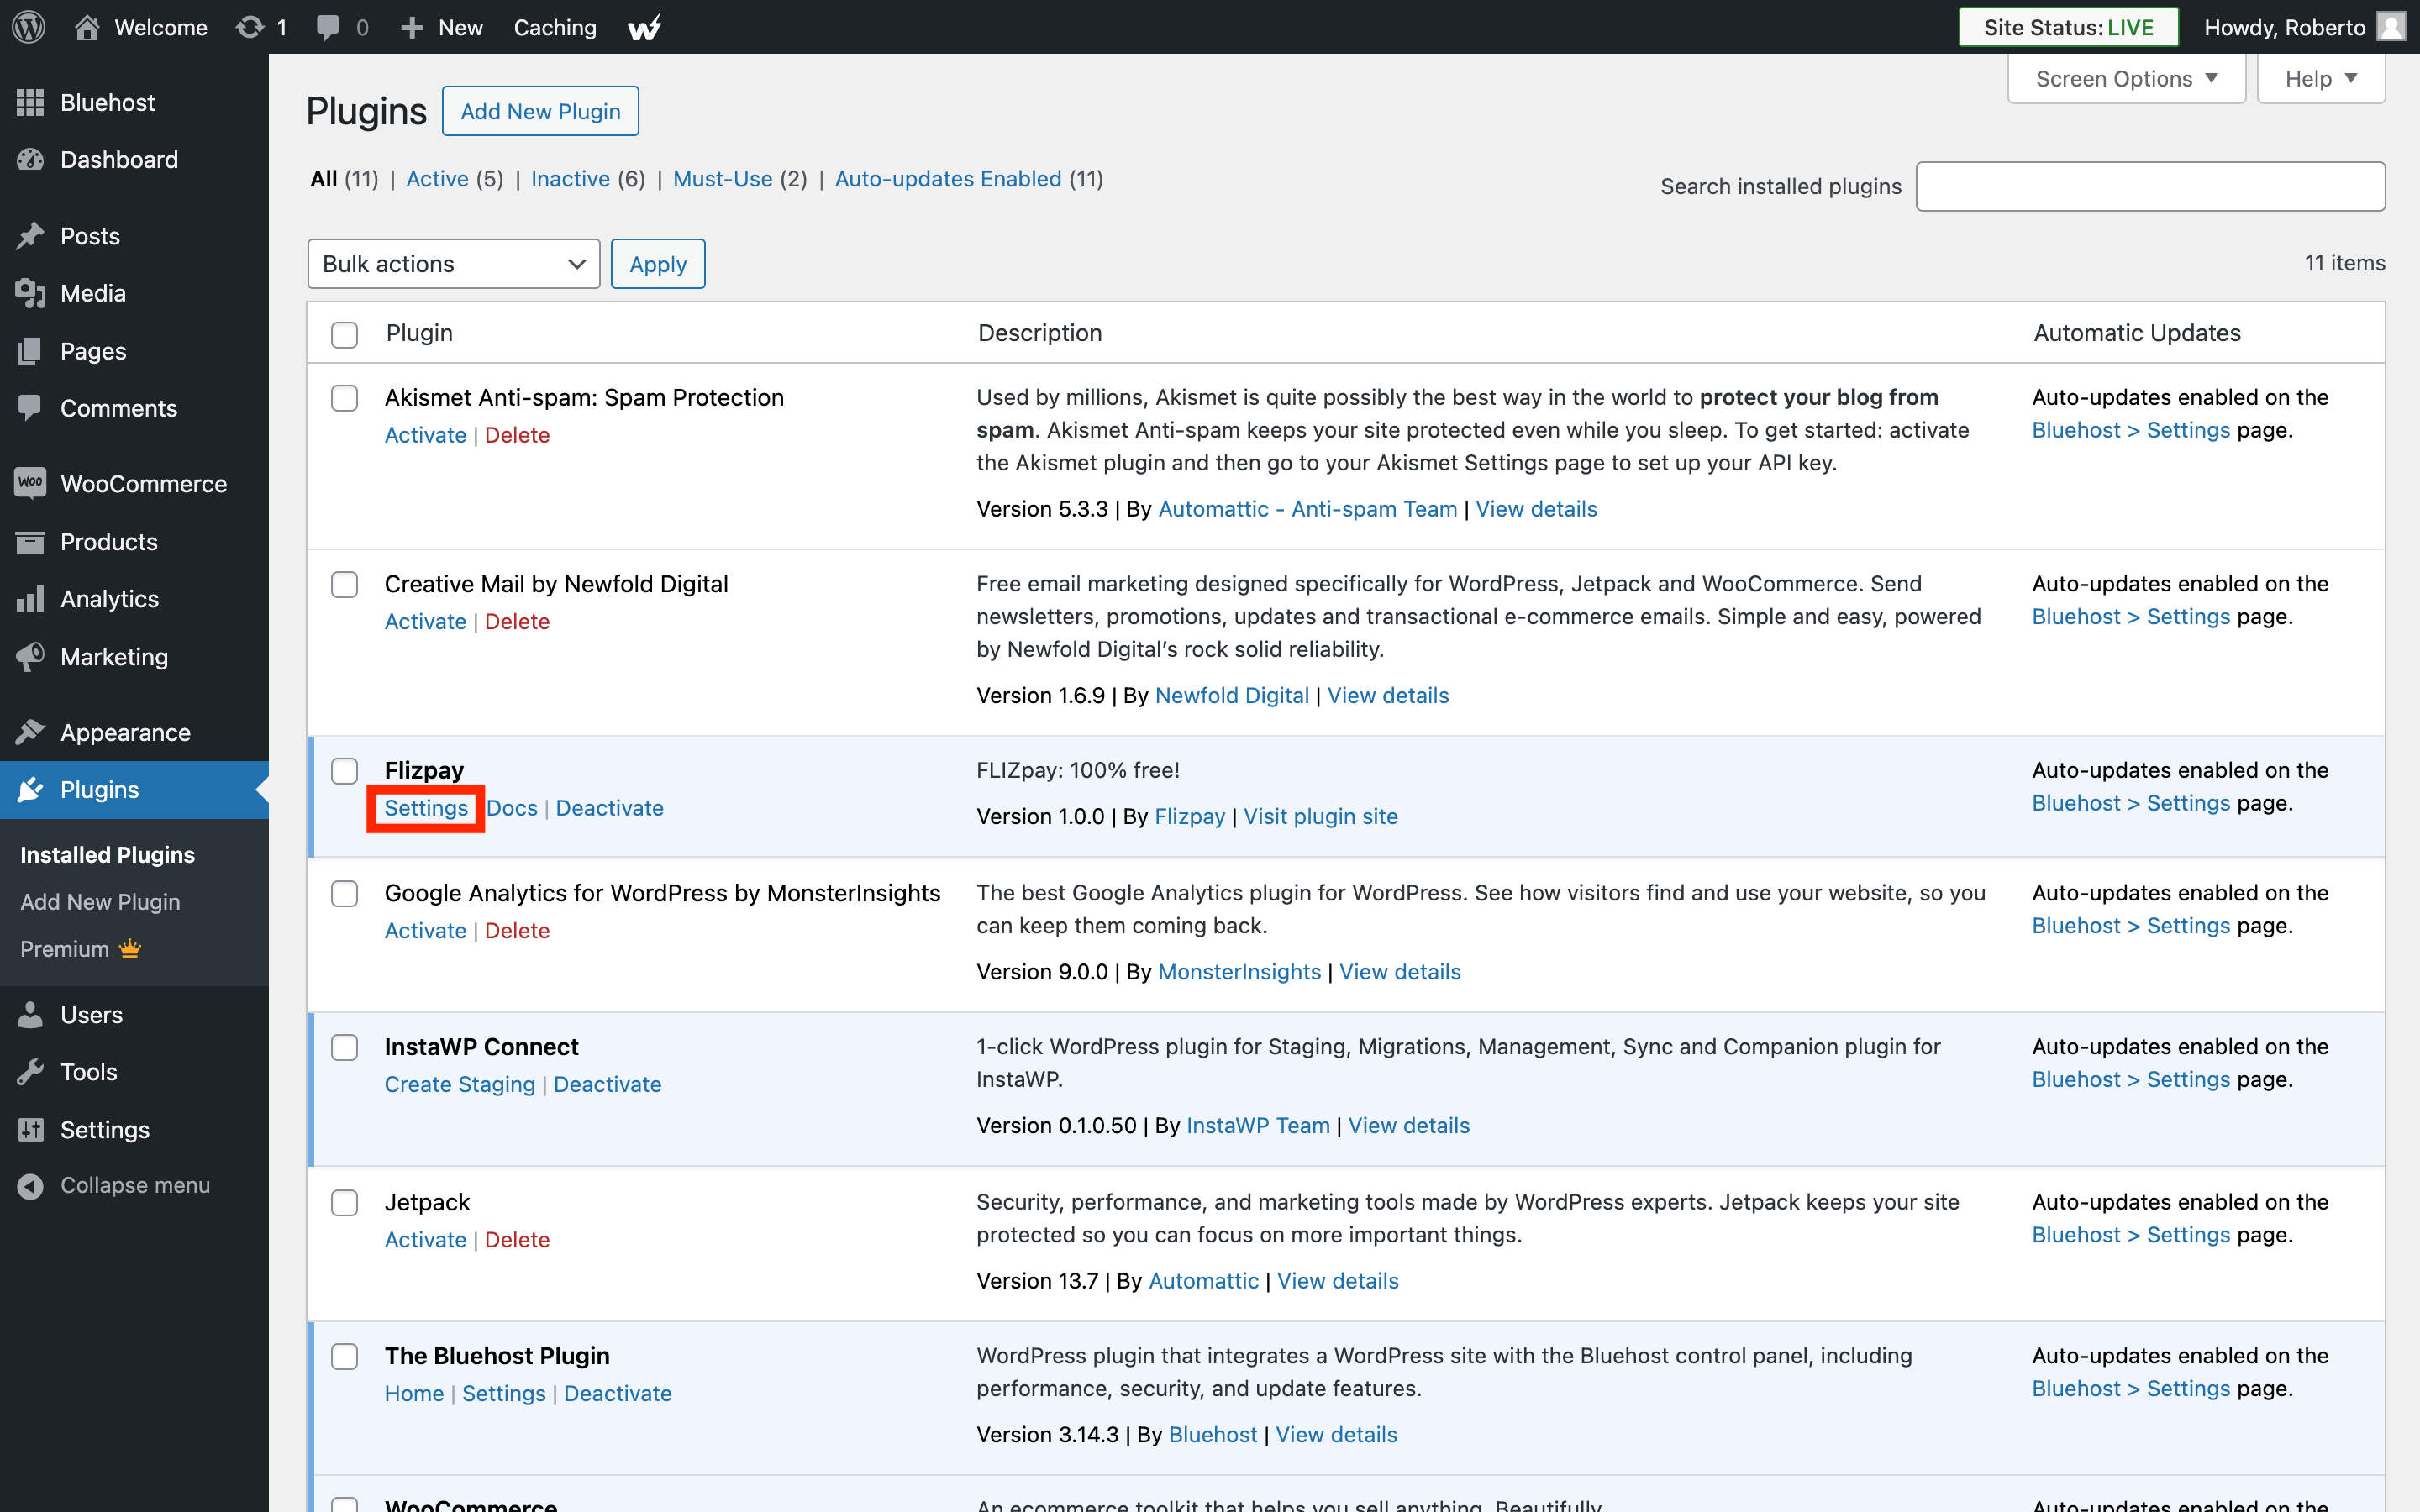
Task: Check the Creative Mail plugin checkbox
Action: coord(344,584)
